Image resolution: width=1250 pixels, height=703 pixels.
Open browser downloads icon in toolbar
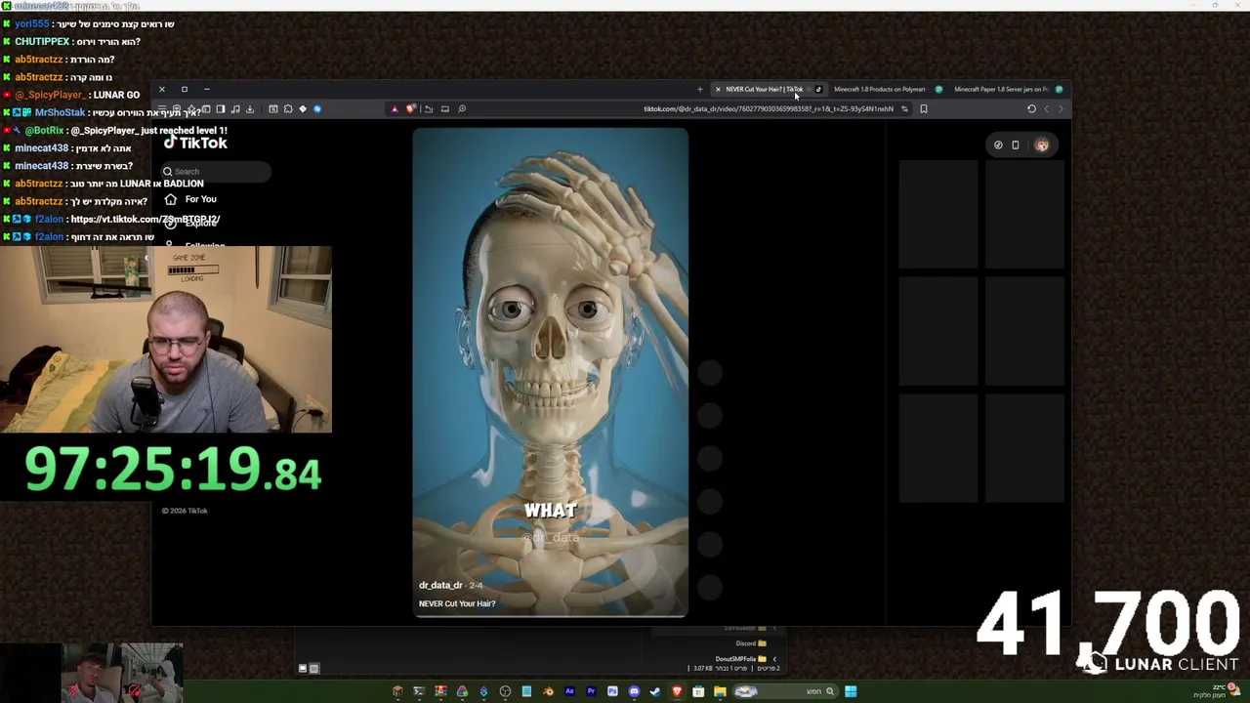(x=249, y=108)
